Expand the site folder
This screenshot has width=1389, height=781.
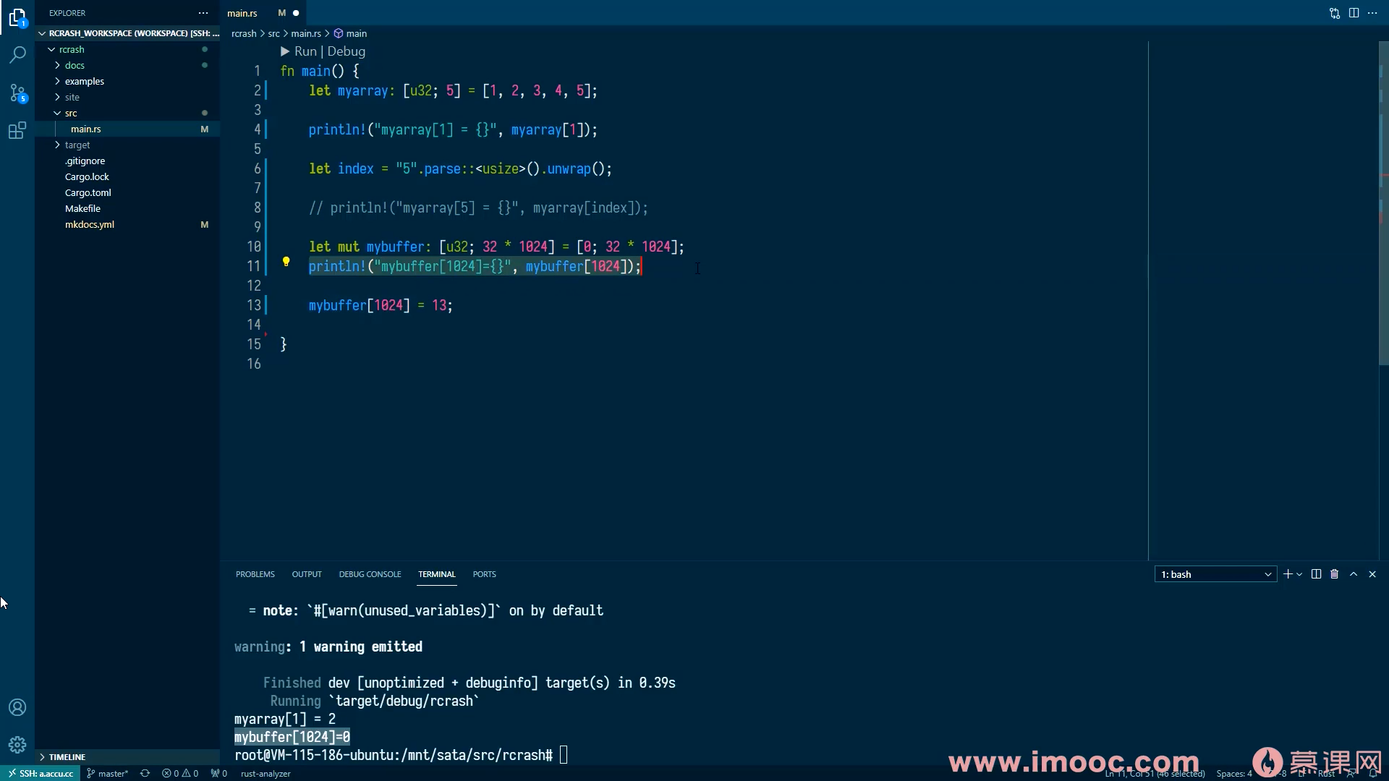pyautogui.click(x=57, y=97)
